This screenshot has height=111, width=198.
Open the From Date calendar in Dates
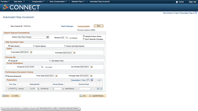[31, 52]
